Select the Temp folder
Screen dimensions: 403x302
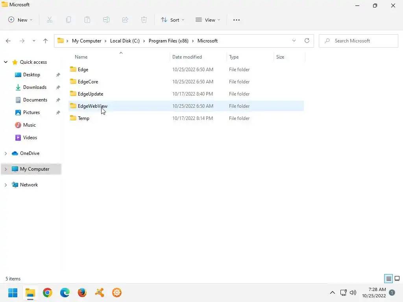pyautogui.click(x=83, y=118)
